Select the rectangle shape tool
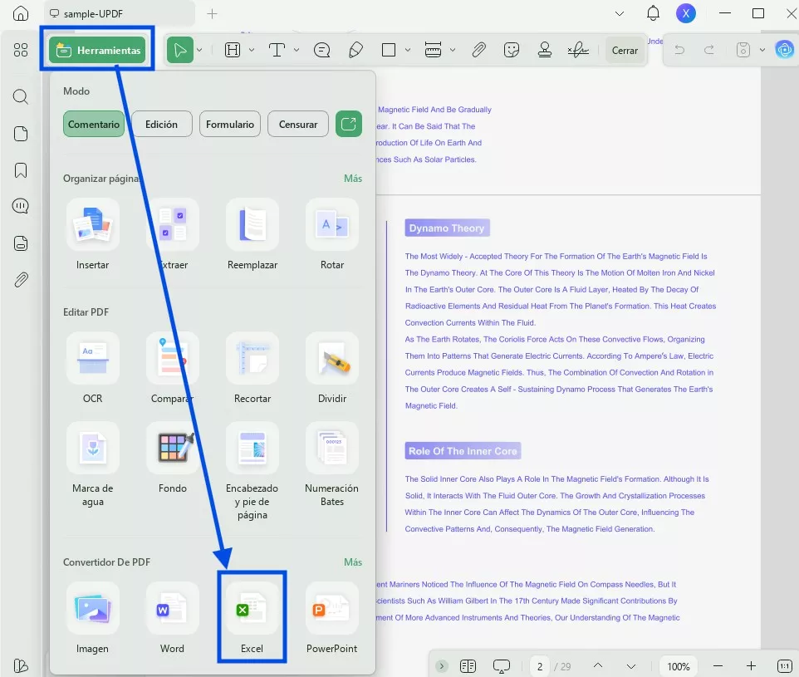This screenshot has height=677, width=799. coord(389,50)
